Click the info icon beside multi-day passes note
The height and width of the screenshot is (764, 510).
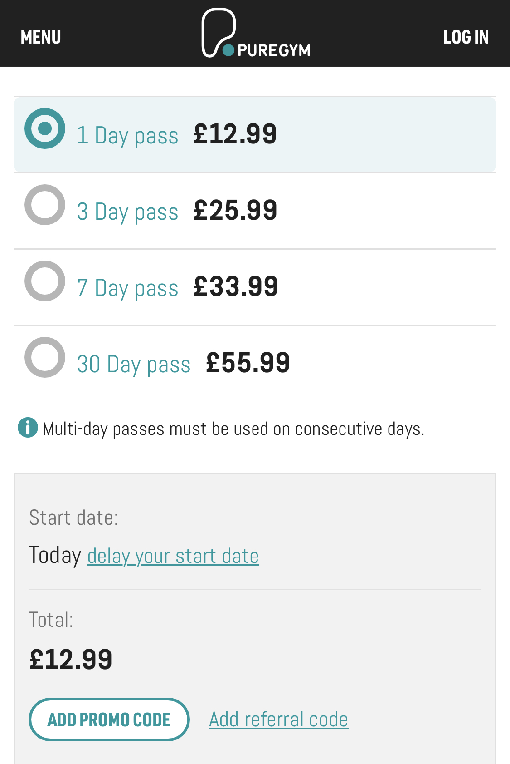[x=28, y=428]
